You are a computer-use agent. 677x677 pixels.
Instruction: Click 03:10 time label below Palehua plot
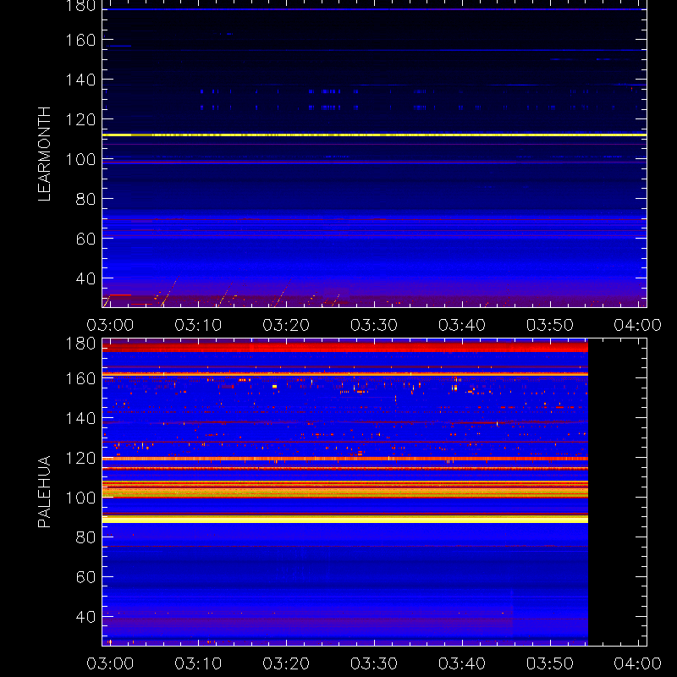(198, 663)
